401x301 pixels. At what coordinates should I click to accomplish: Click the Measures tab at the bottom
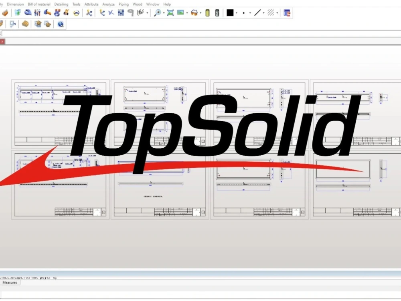10,283
